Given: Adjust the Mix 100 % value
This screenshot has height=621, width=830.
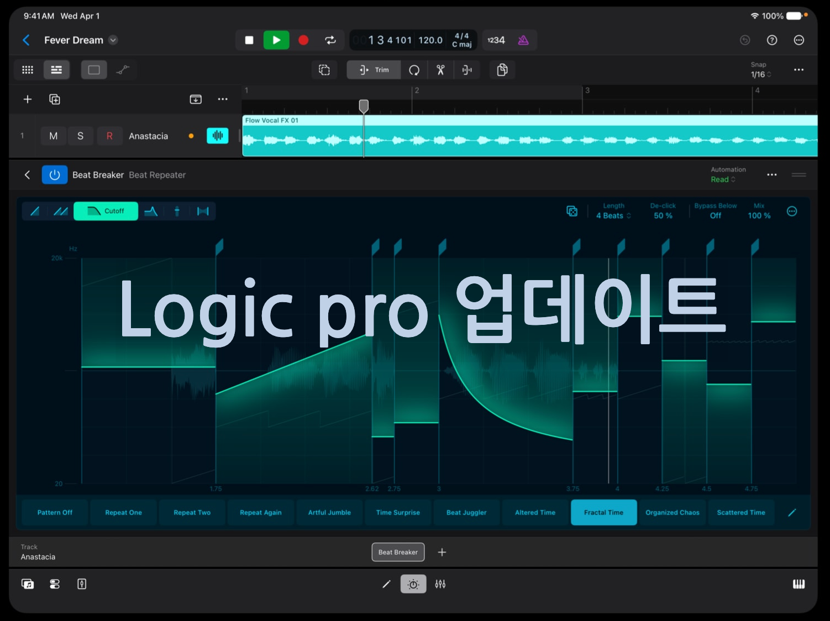Looking at the screenshot, I should click(x=759, y=211).
